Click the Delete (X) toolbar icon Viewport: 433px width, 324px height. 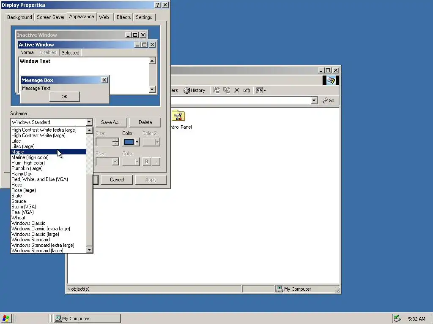pos(237,90)
